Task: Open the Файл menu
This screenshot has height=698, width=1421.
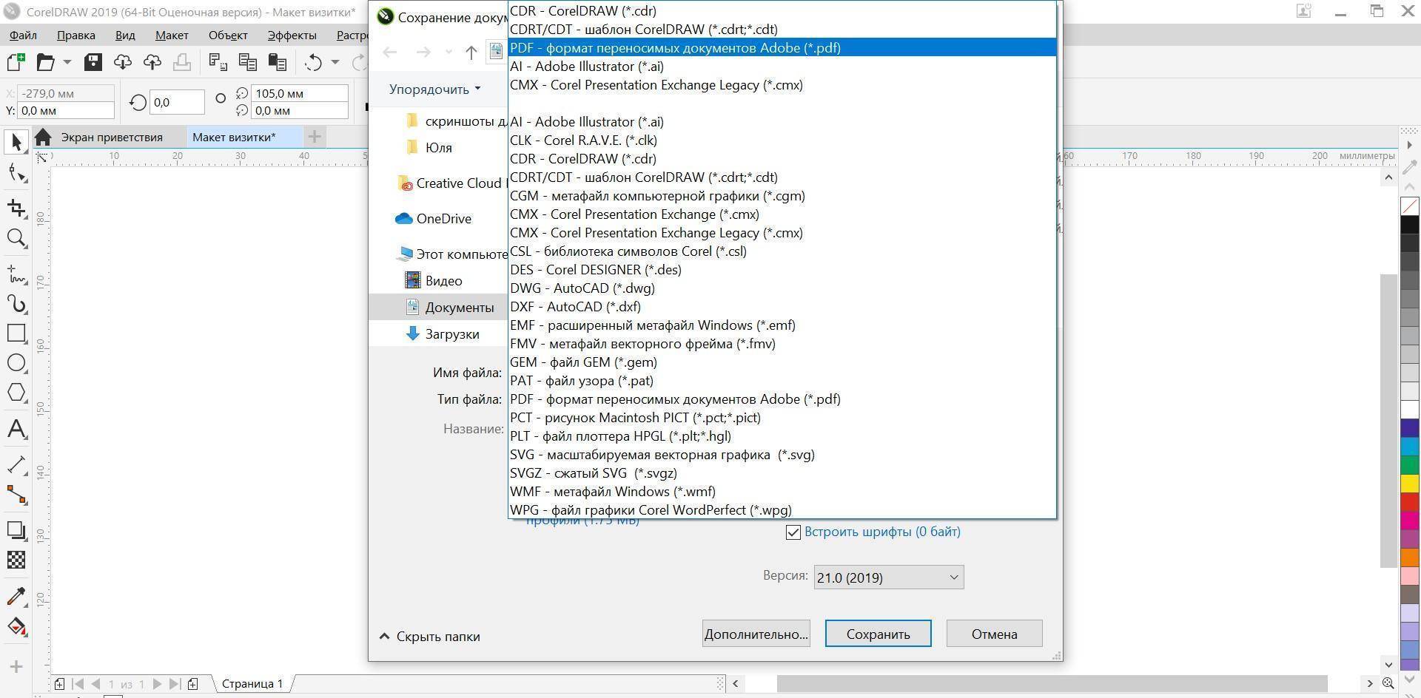Action: click(23, 35)
